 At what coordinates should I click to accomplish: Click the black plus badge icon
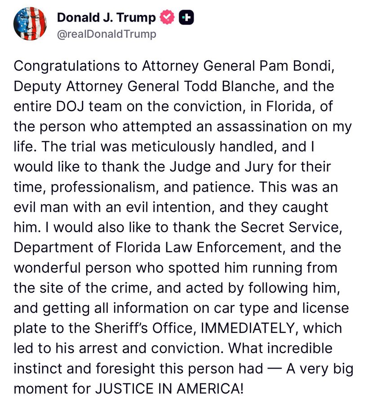pyautogui.click(x=186, y=18)
